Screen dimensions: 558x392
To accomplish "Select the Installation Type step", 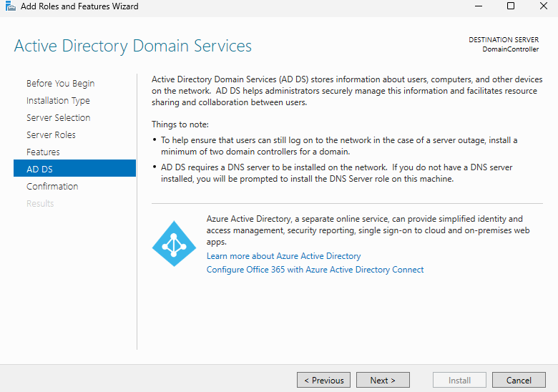I will click(58, 101).
